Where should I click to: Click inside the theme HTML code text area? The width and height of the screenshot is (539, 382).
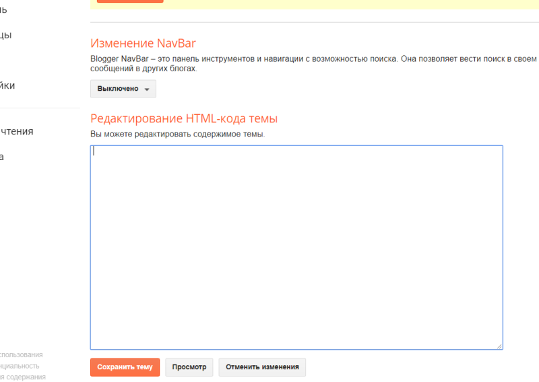[x=296, y=247]
